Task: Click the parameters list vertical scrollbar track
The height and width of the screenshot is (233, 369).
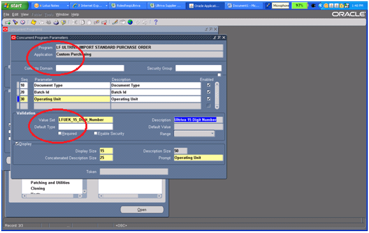Action: 217,96
